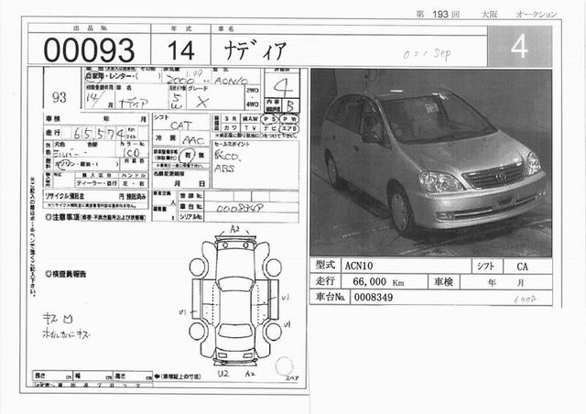Click the スペア spare tire circle
586x414 pixels.
pos(285,366)
